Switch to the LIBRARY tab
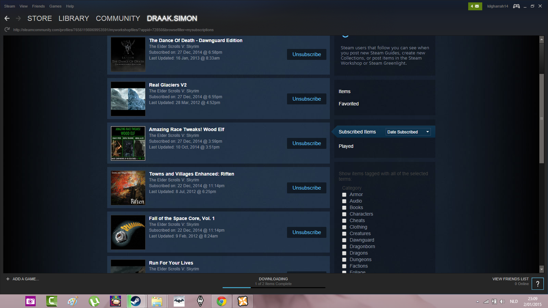548x308 pixels. pos(74,19)
